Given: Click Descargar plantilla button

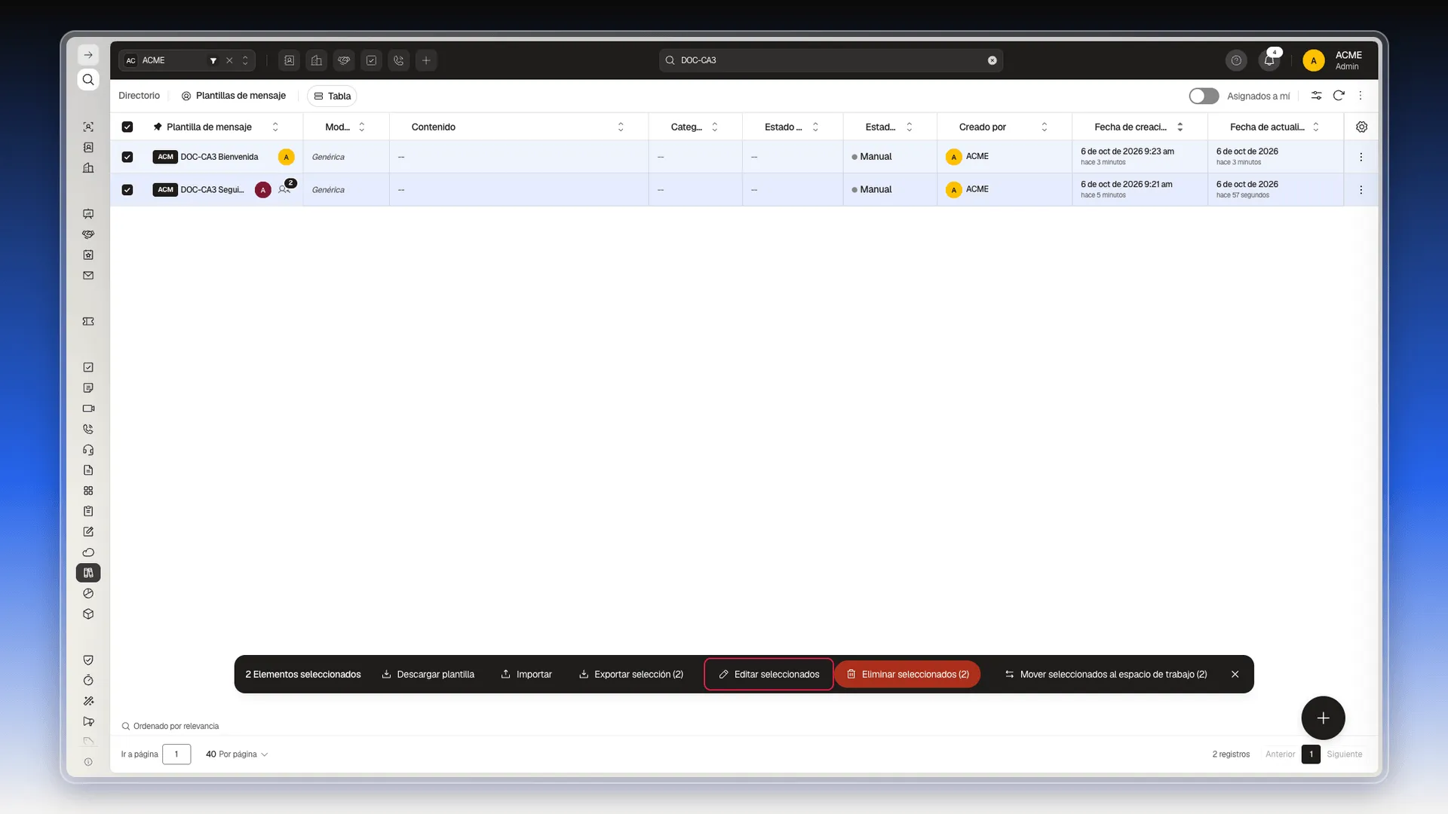Looking at the screenshot, I should coord(428,675).
